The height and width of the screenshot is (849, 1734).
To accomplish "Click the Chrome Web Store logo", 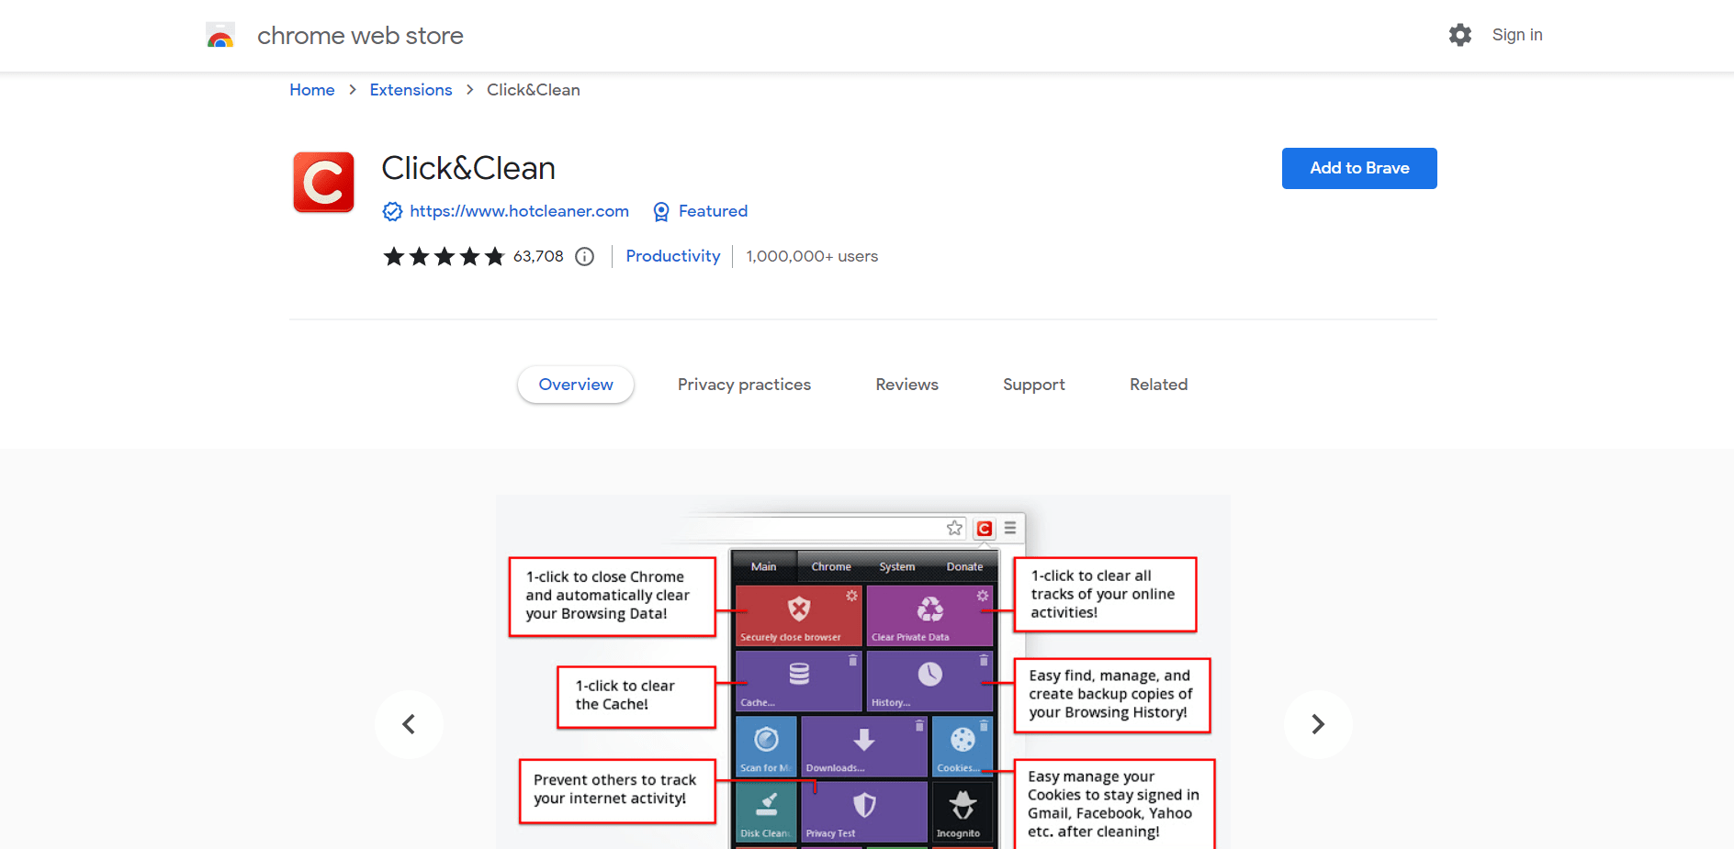I will click(x=220, y=35).
